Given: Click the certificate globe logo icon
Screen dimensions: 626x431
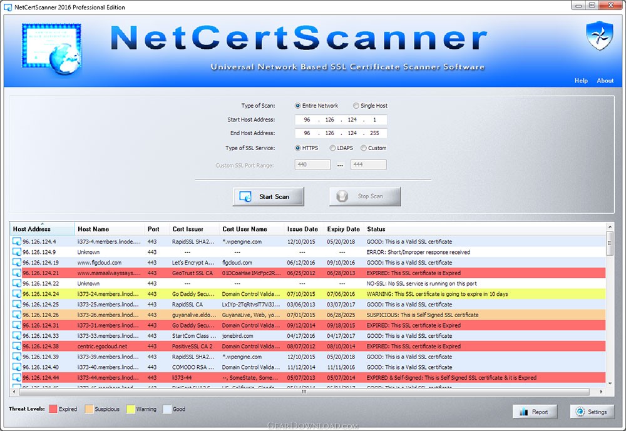Looking at the screenshot, I should tap(51, 49).
